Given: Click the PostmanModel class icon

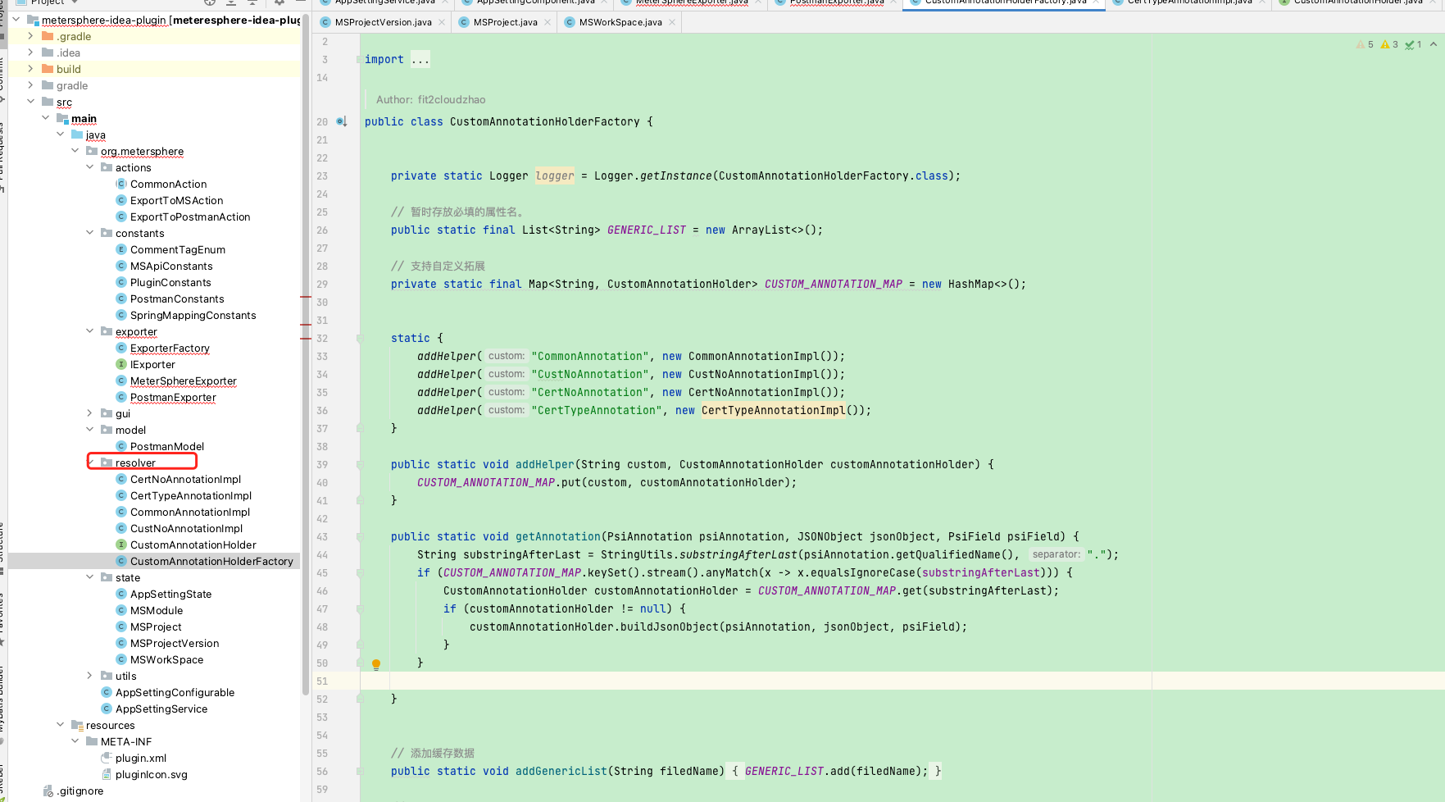Looking at the screenshot, I should coord(121,446).
